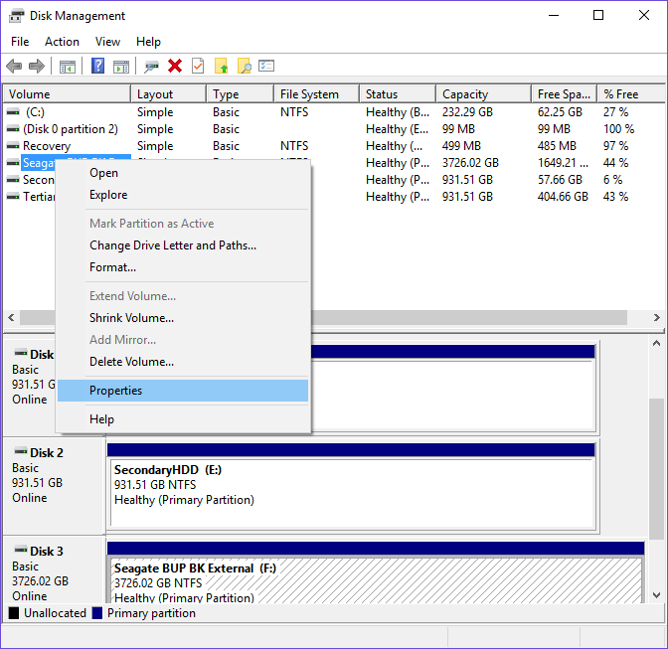Open the View menu

[x=107, y=42]
